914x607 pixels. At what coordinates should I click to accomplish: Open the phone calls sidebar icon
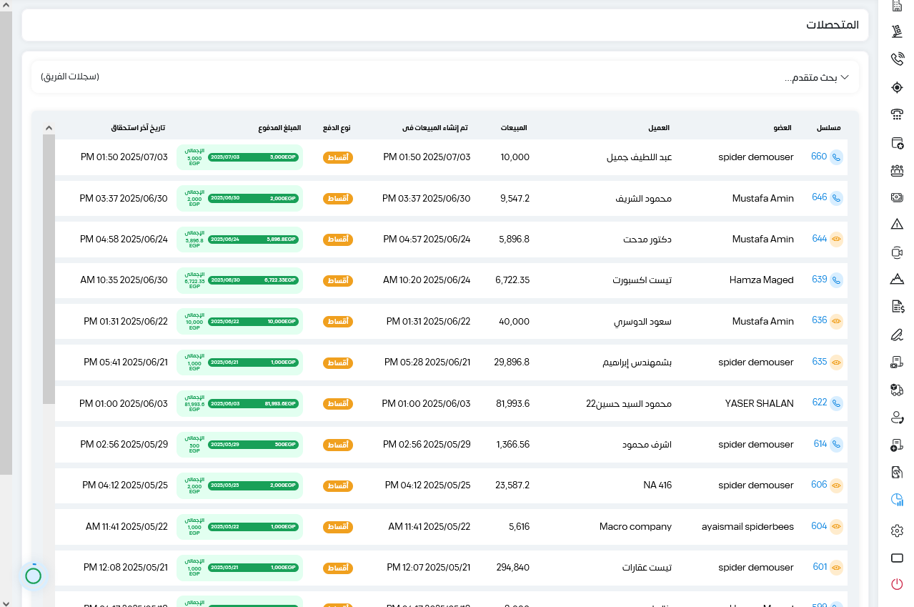pos(898,59)
